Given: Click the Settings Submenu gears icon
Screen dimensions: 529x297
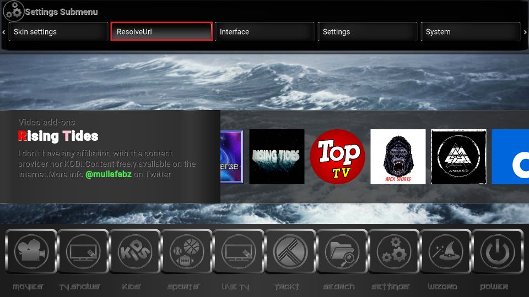Looking at the screenshot, I should pyautogui.click(x=13, y=11).
